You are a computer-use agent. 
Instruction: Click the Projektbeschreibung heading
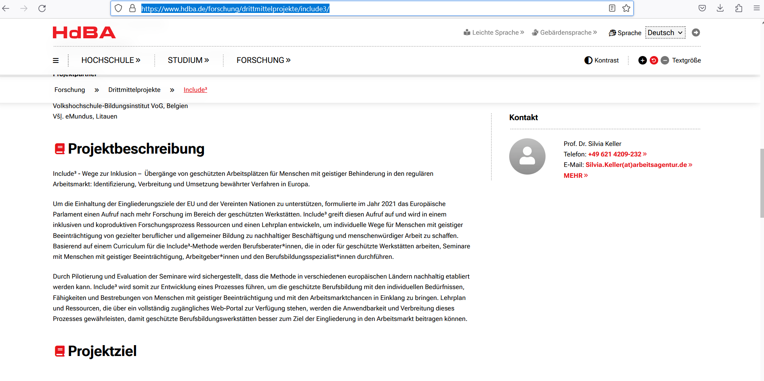tap(136, 149)
